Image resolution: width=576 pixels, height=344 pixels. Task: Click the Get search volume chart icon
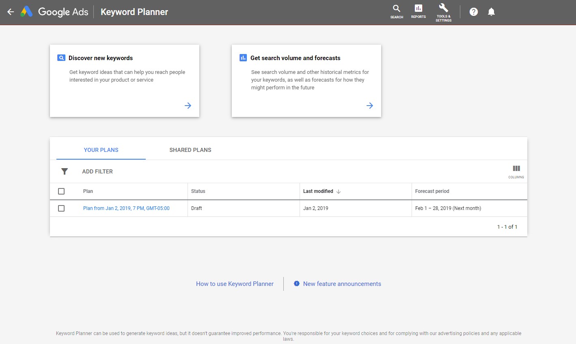tap(243, 58)
